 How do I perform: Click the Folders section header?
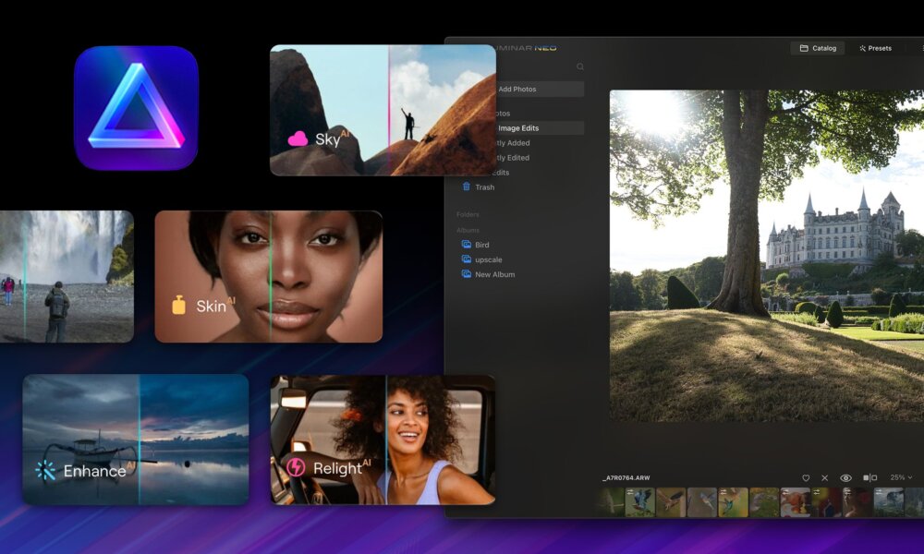468,215
